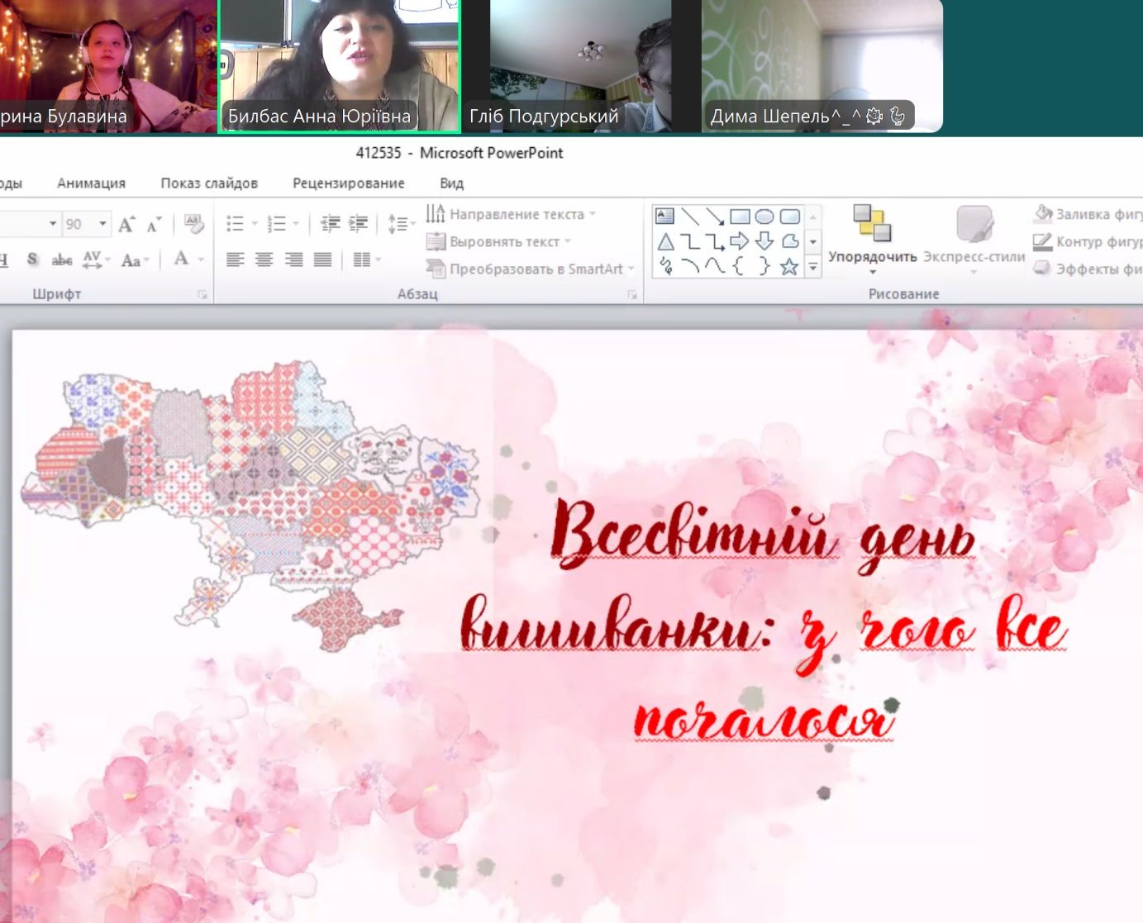Select the Scribble shape

click(665, 266)
